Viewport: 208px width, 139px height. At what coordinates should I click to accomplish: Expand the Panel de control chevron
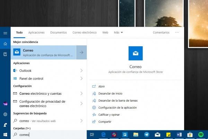click(x=81, y=78)
